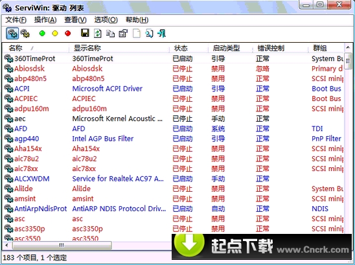
Task: Click the gear icon beside Abiosdsk
Action: pyautogui.click(x=8, y=69)
